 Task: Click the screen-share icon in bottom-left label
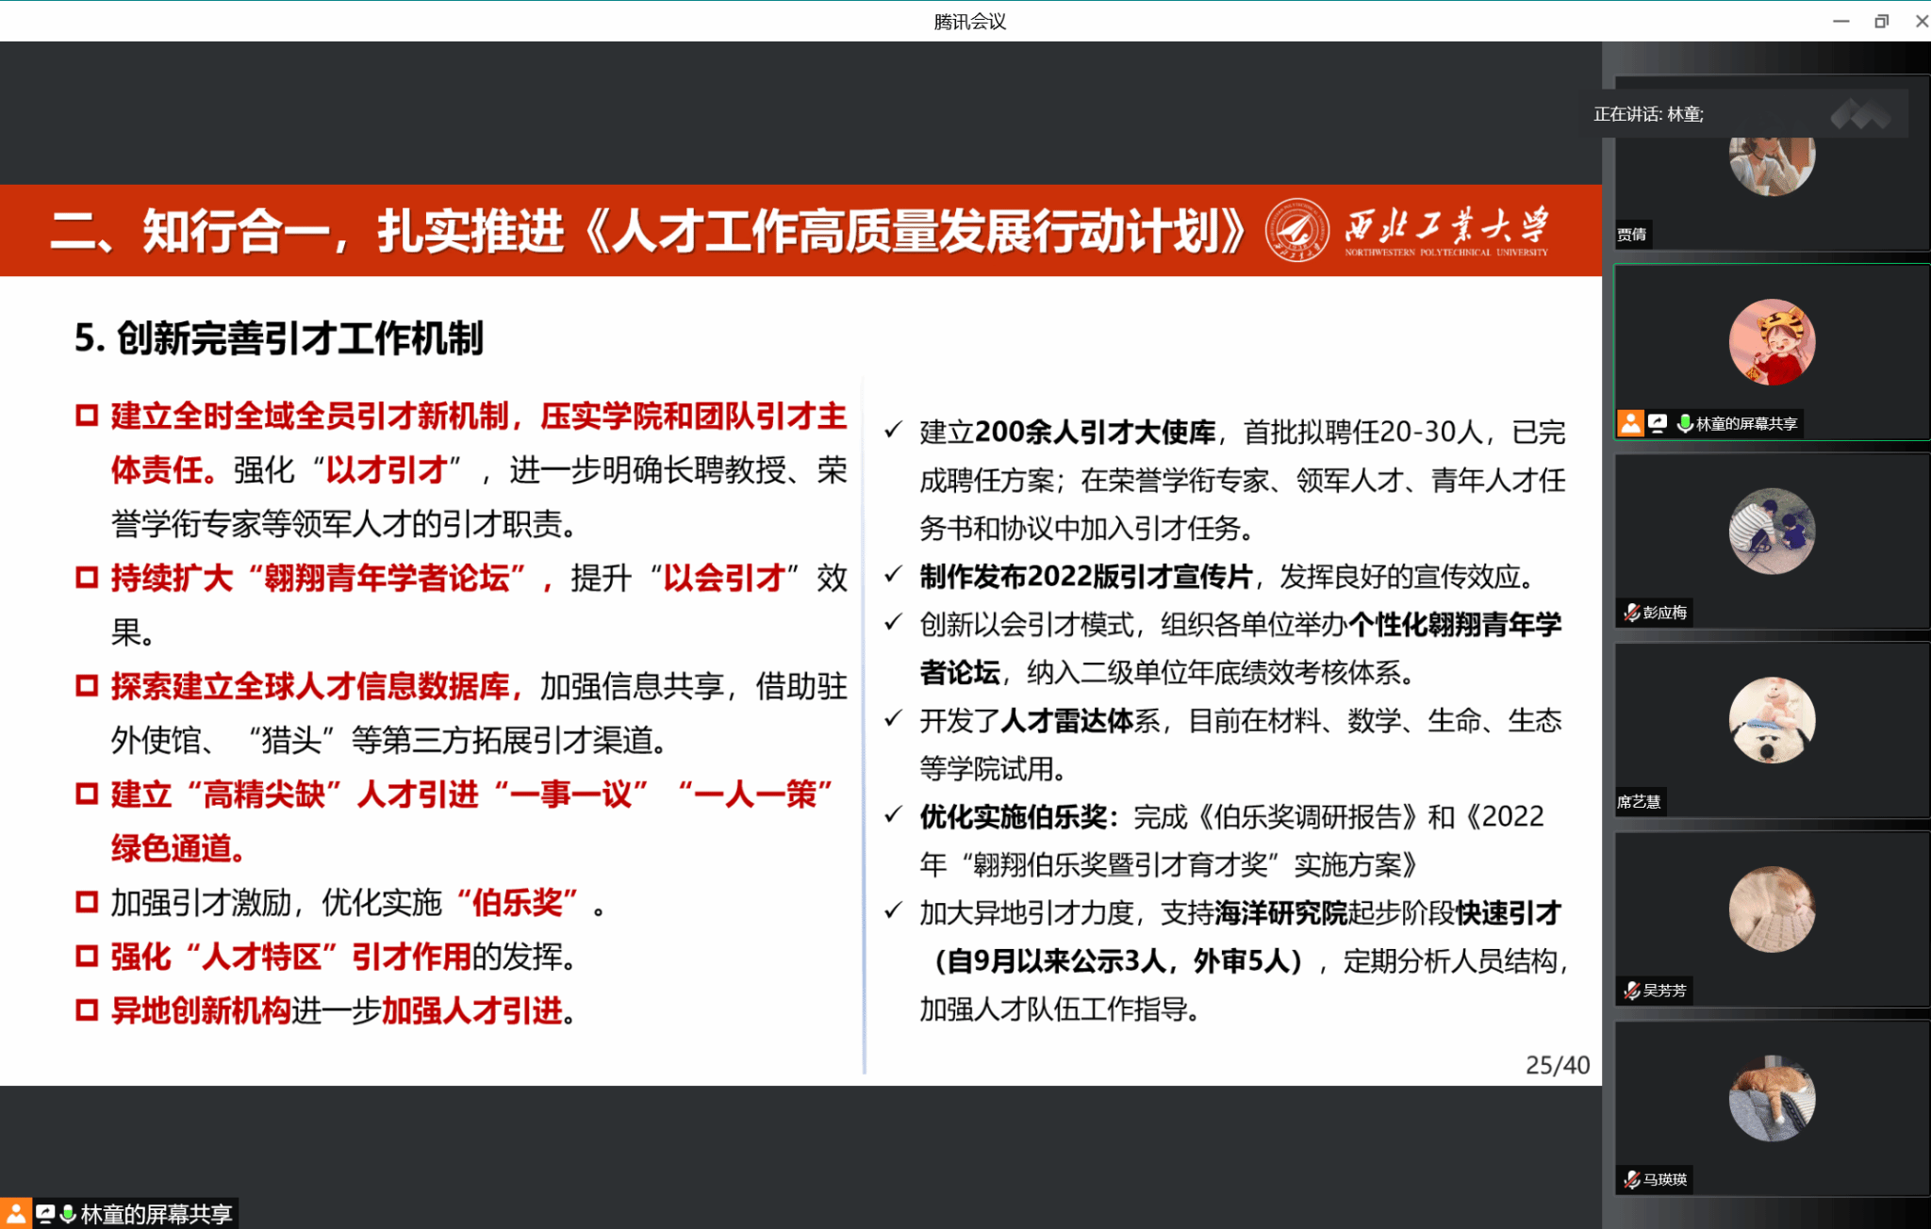(x=44, y=1214)
